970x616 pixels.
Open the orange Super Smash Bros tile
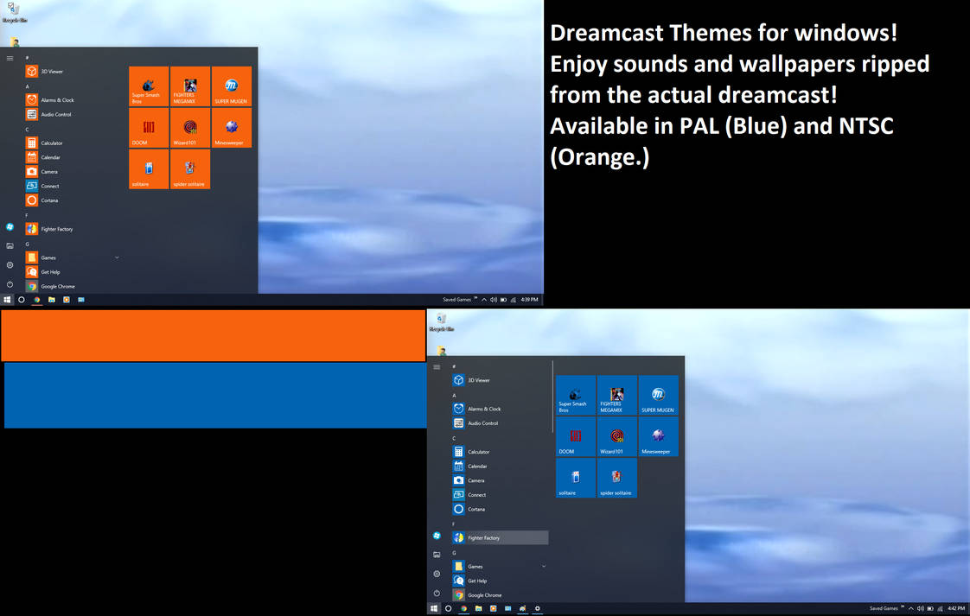point(149,86)
